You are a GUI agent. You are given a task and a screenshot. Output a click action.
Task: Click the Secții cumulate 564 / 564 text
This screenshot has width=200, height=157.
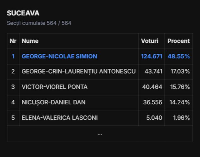coord(39,23)
